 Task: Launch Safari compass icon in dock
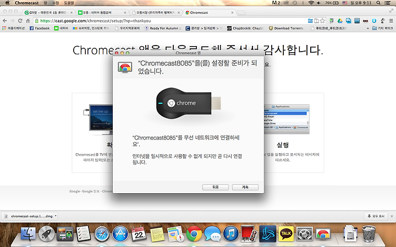(102, 234)
